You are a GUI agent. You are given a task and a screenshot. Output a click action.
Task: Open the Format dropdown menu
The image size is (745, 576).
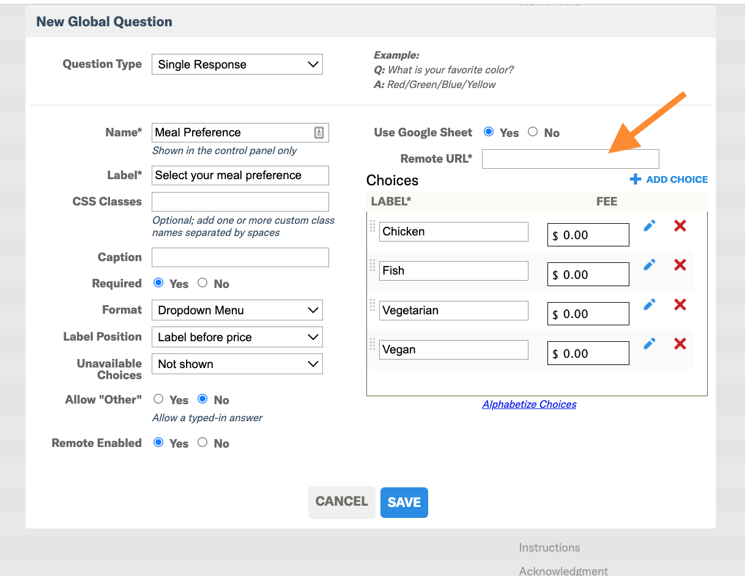pos(237,310)
